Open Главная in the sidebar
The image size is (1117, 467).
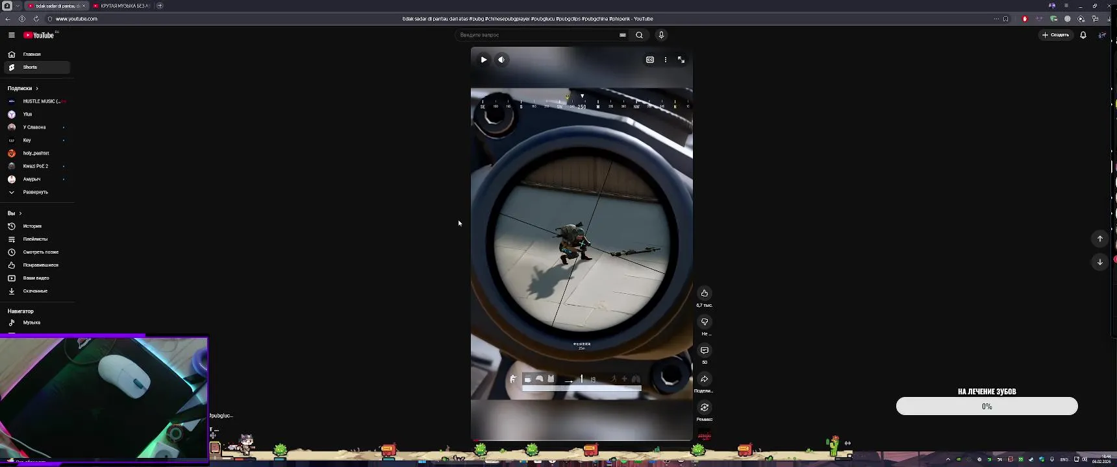coord(37,54)
